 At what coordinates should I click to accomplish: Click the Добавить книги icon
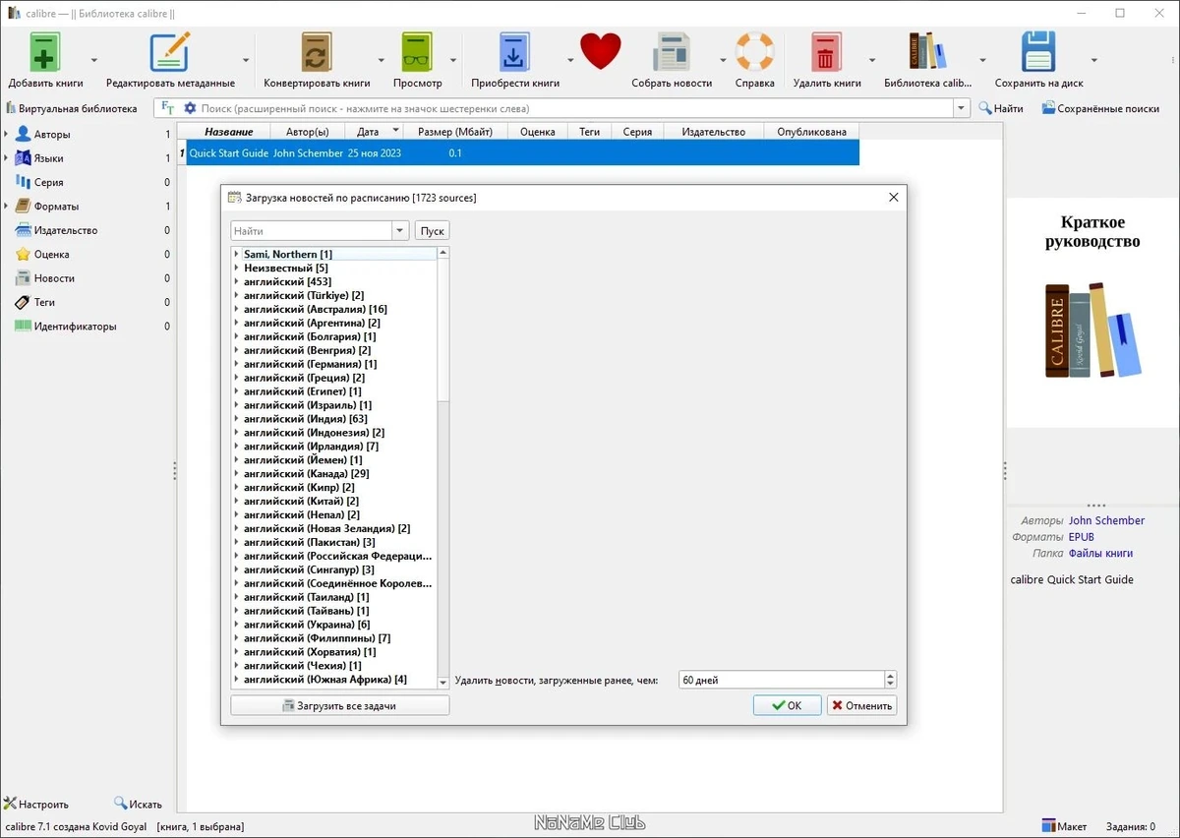pyautogui.click(x=45, y=51)
